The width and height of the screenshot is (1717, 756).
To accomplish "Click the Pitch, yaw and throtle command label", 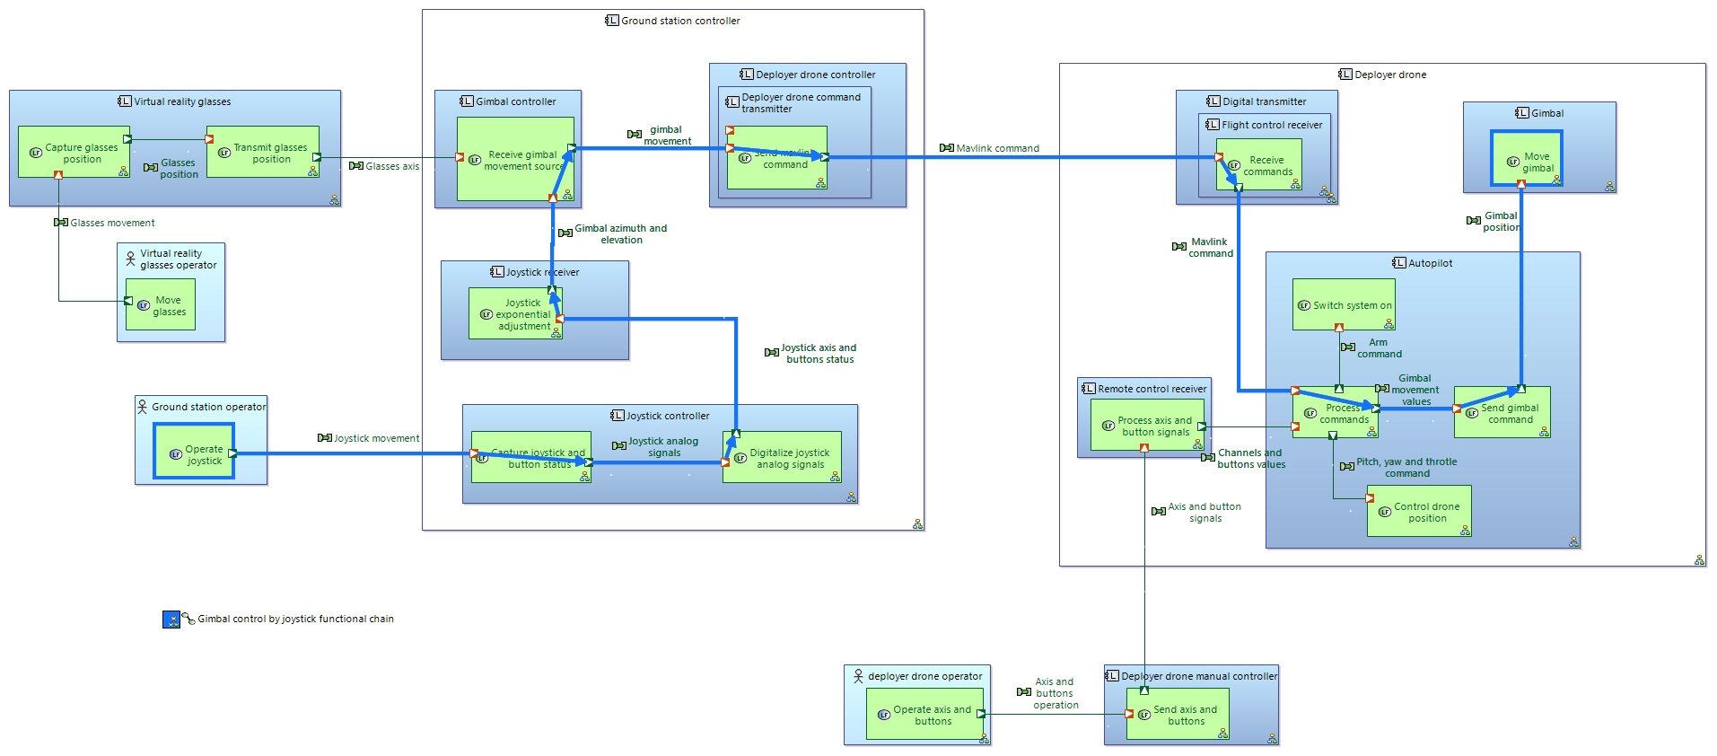I will (1406, 468).
